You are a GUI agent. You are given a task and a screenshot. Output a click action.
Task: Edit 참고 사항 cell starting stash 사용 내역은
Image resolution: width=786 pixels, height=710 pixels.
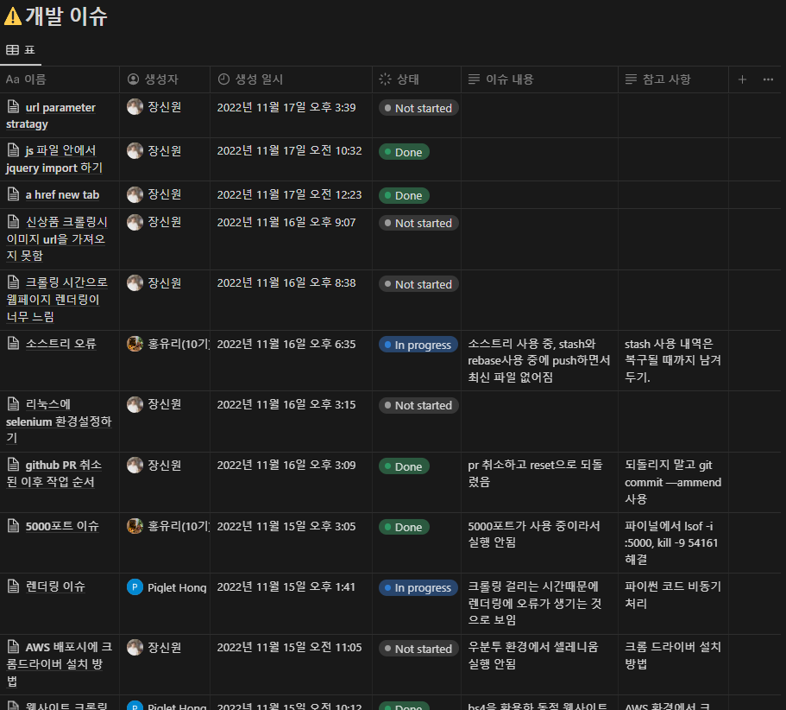pos(673,360)
